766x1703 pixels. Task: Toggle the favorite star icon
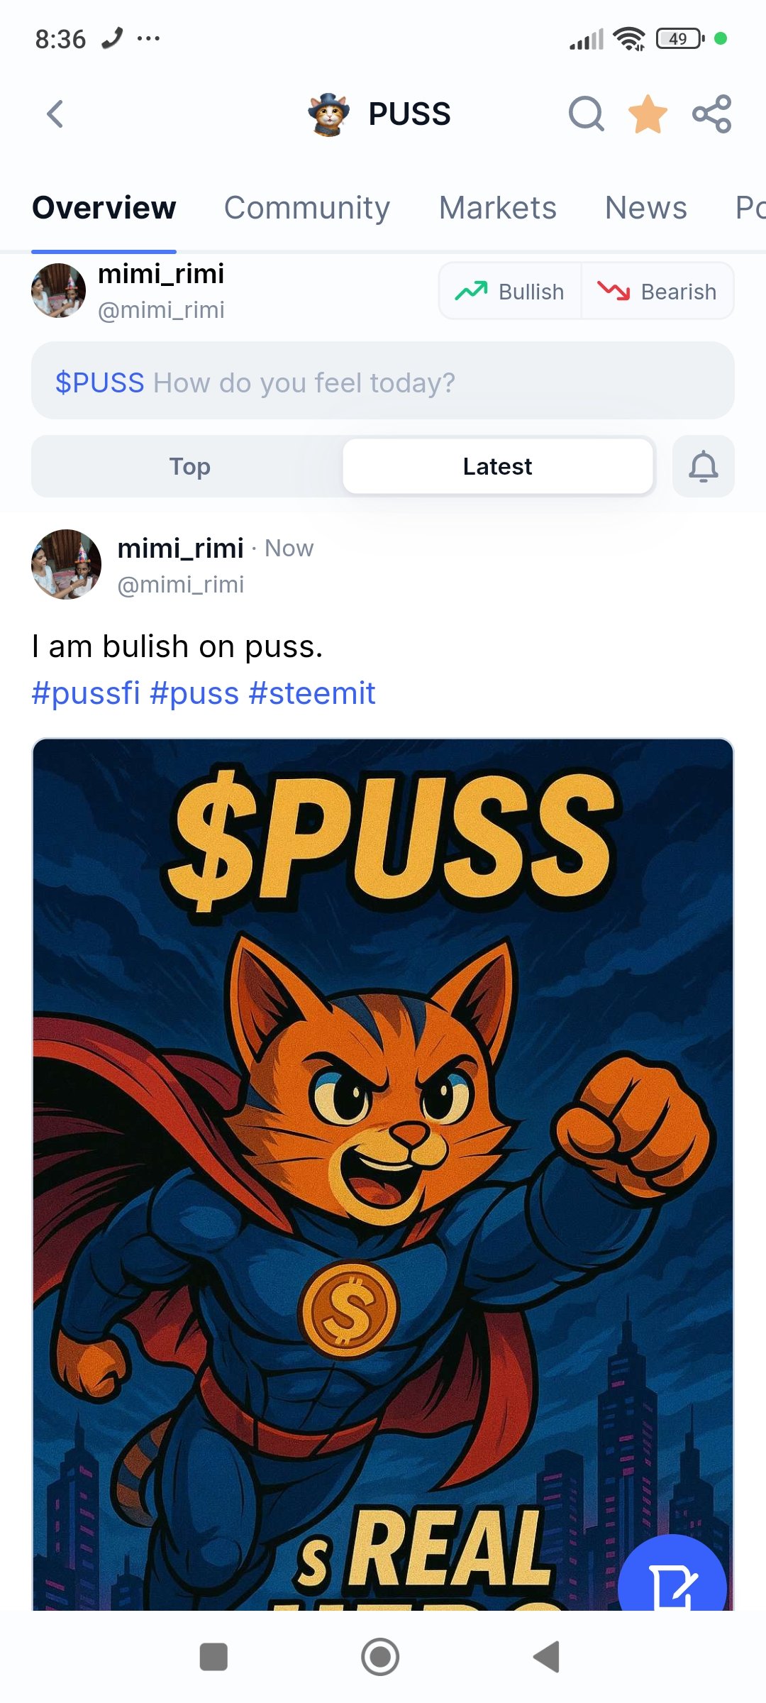point(648,114)
